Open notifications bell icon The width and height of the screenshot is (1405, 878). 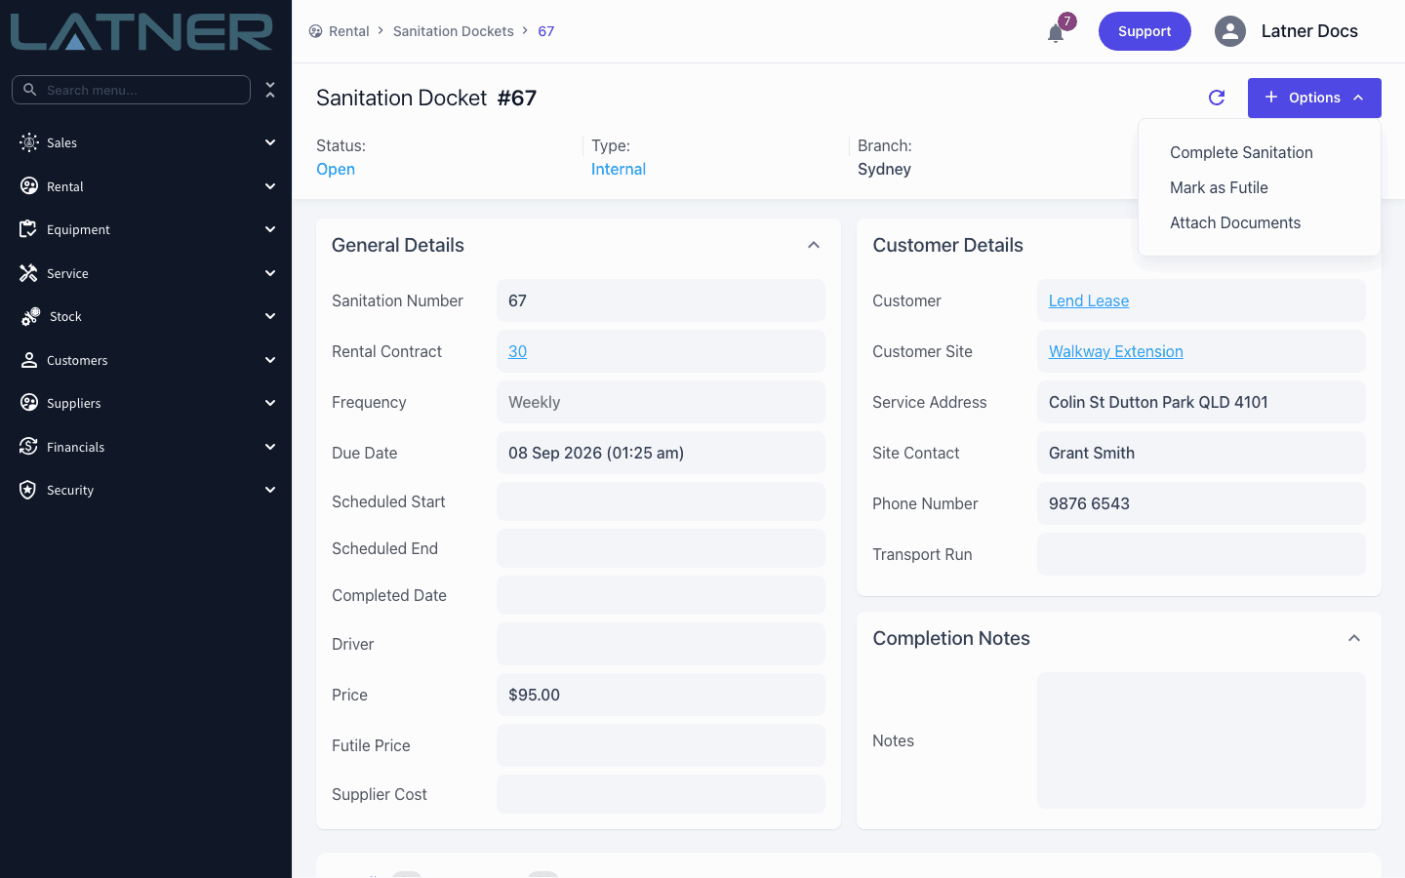coord(1056,33)
